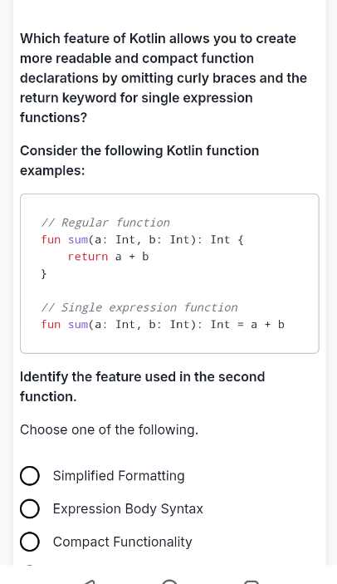Image resolution: width=337 pixels, height=584 pixels.
Task: Open the recent apps navigation icon
Action: coord(252,582)
